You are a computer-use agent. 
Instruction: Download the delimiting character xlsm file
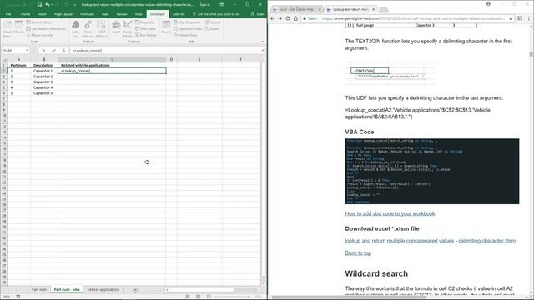[431, 241]
